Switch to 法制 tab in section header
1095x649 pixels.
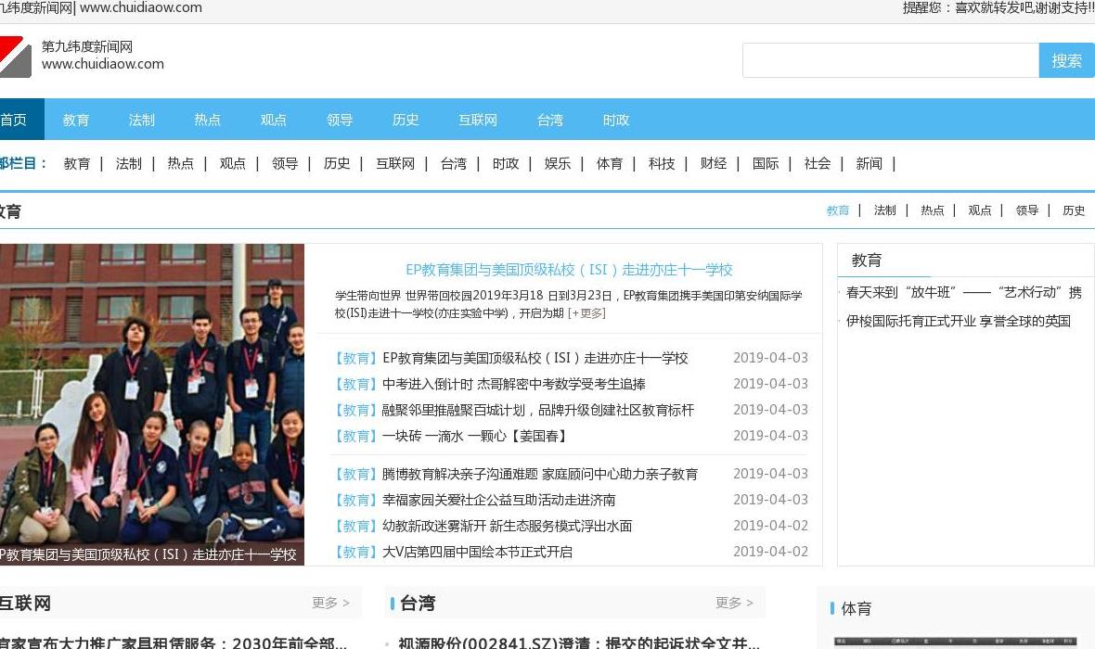click(884, 210)
